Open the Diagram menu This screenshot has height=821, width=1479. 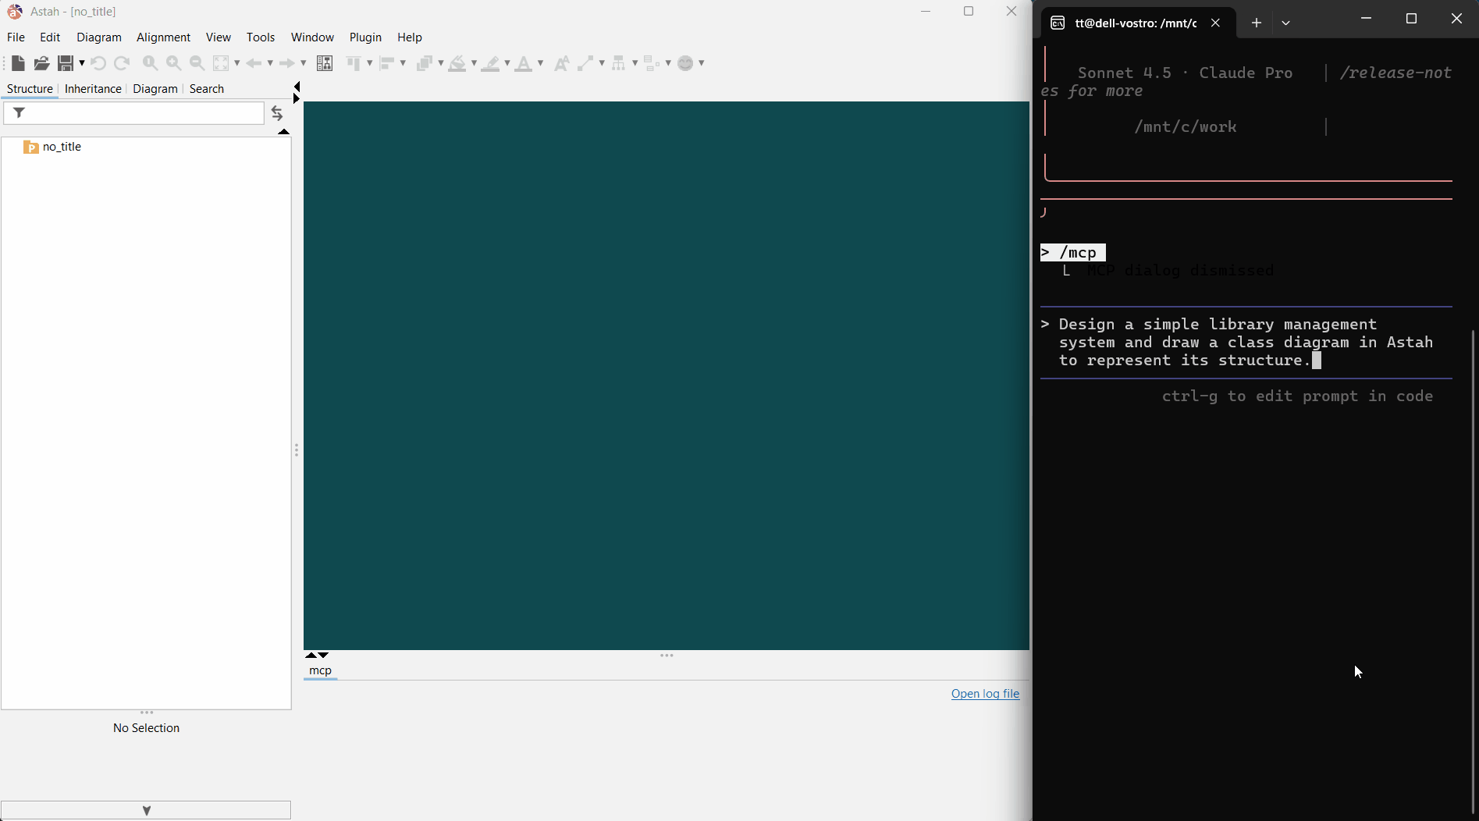(x=98, y=37)
